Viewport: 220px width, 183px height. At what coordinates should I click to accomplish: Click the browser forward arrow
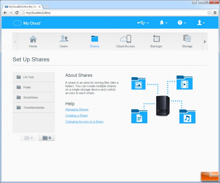11,13
